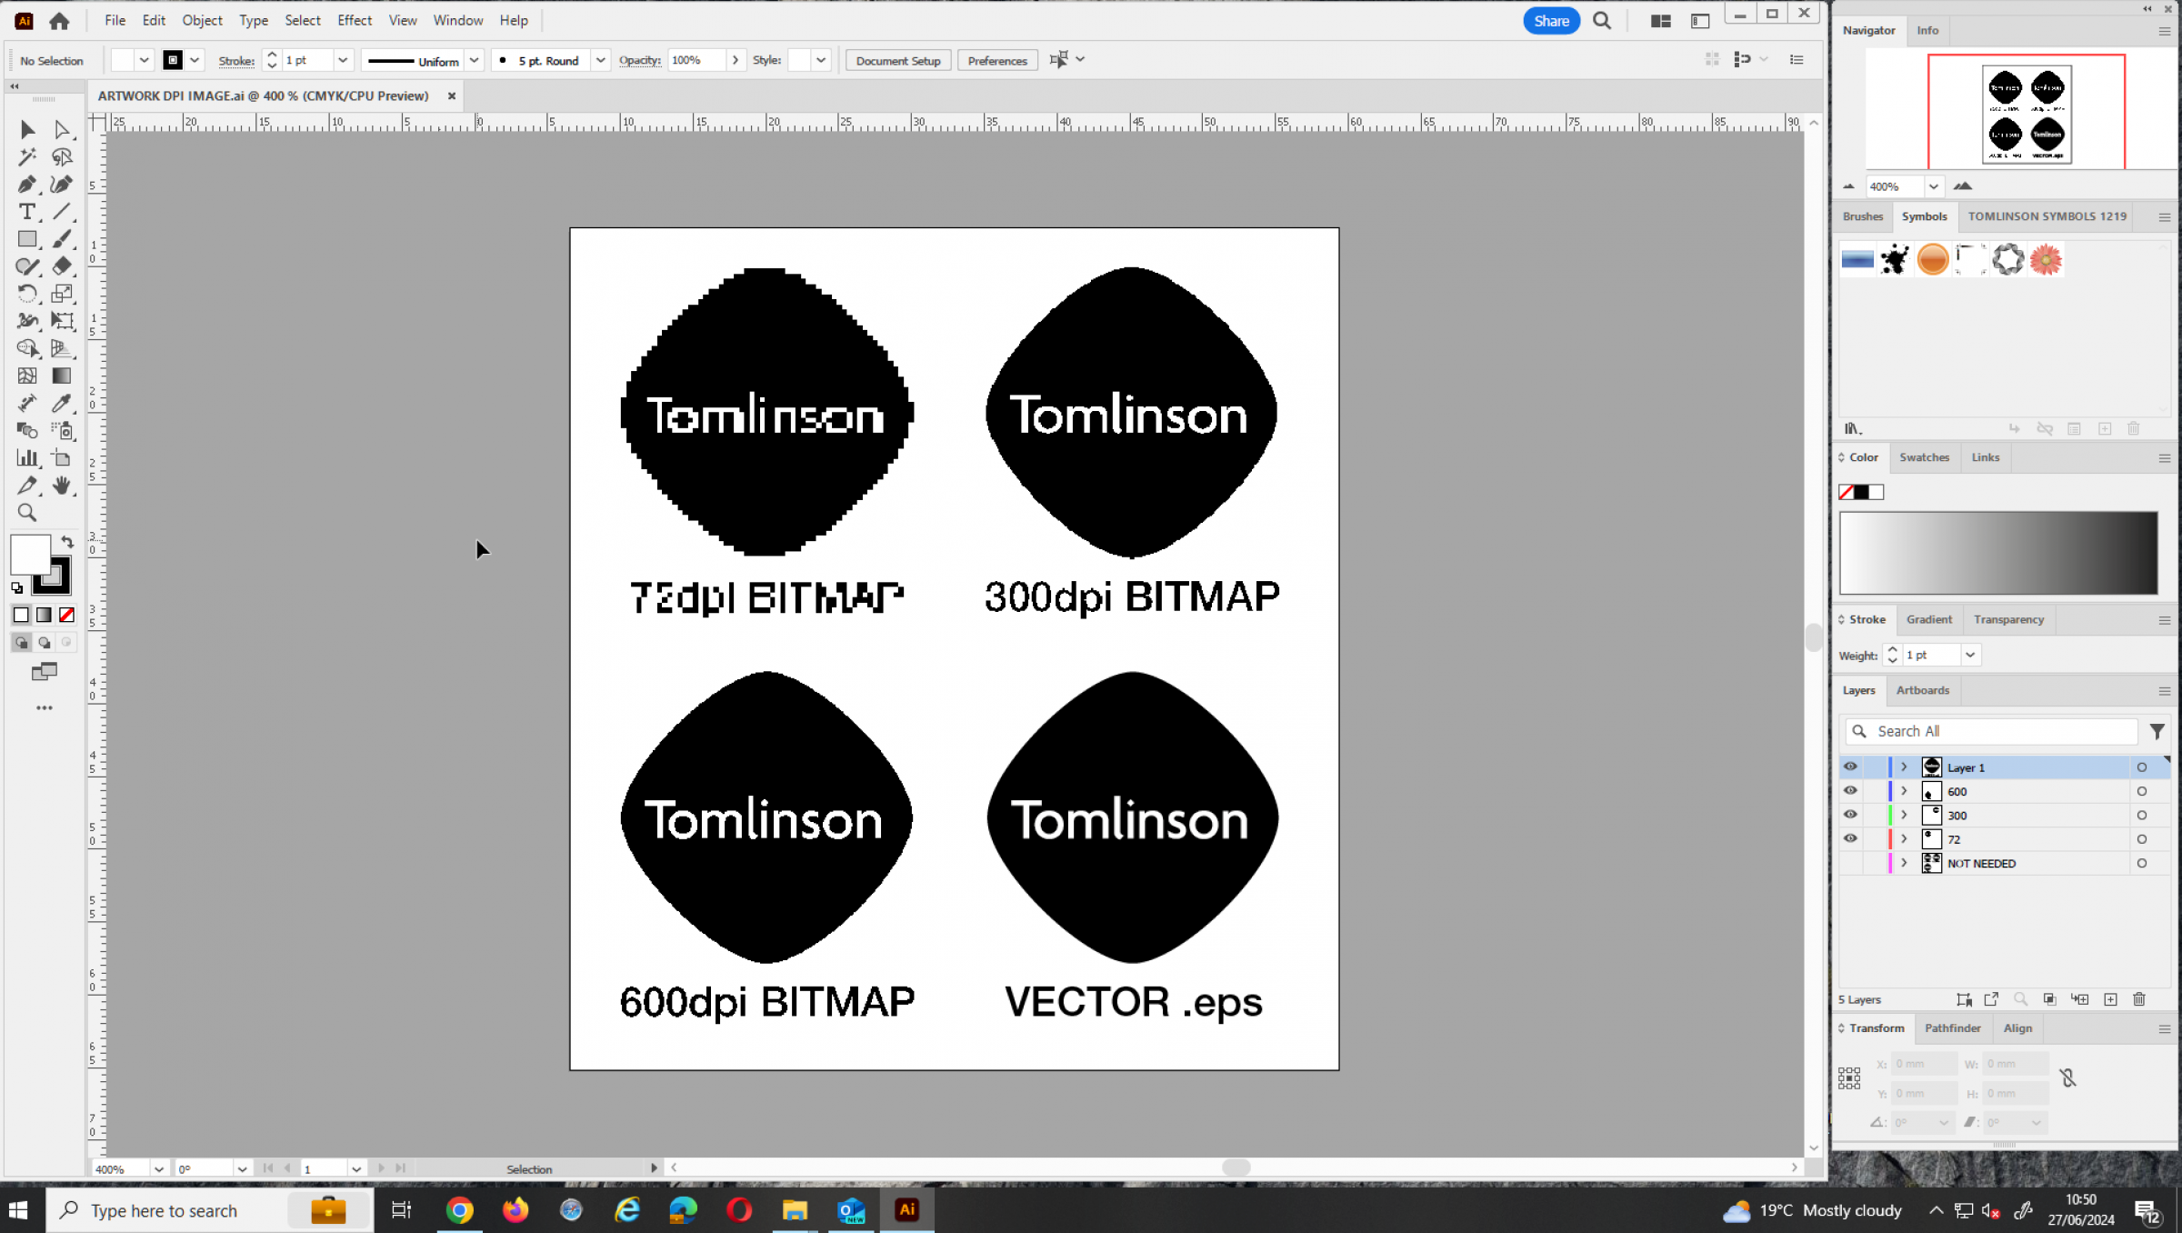Hide the 300 layer

click(1850, 815)
